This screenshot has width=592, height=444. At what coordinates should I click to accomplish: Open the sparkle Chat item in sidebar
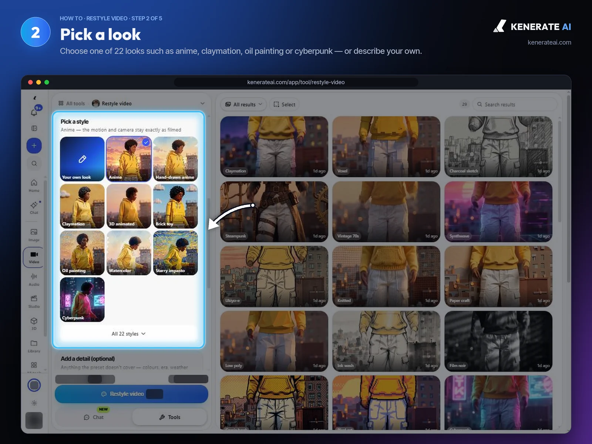(34, 208)
